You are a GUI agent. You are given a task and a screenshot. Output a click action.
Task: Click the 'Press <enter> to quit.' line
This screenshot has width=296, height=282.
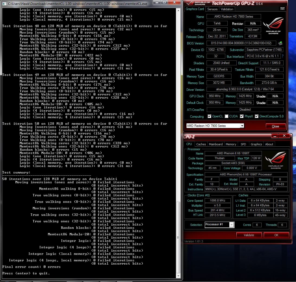tap(26, 273)
